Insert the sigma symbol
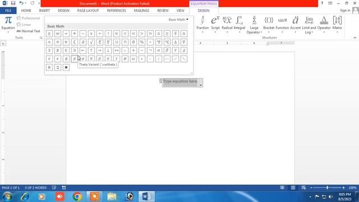This screenshot has width=359, height=202. [x=108, y=59]
